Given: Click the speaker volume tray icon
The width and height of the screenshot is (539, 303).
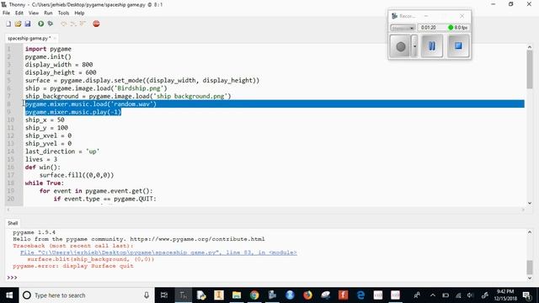Looking at the screenshot, I should click(x=470, y=295).
